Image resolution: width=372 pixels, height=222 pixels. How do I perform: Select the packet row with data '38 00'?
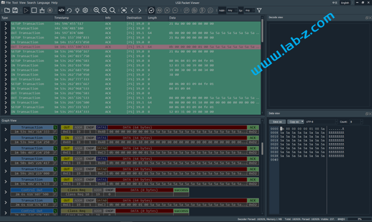pos(135,74)
